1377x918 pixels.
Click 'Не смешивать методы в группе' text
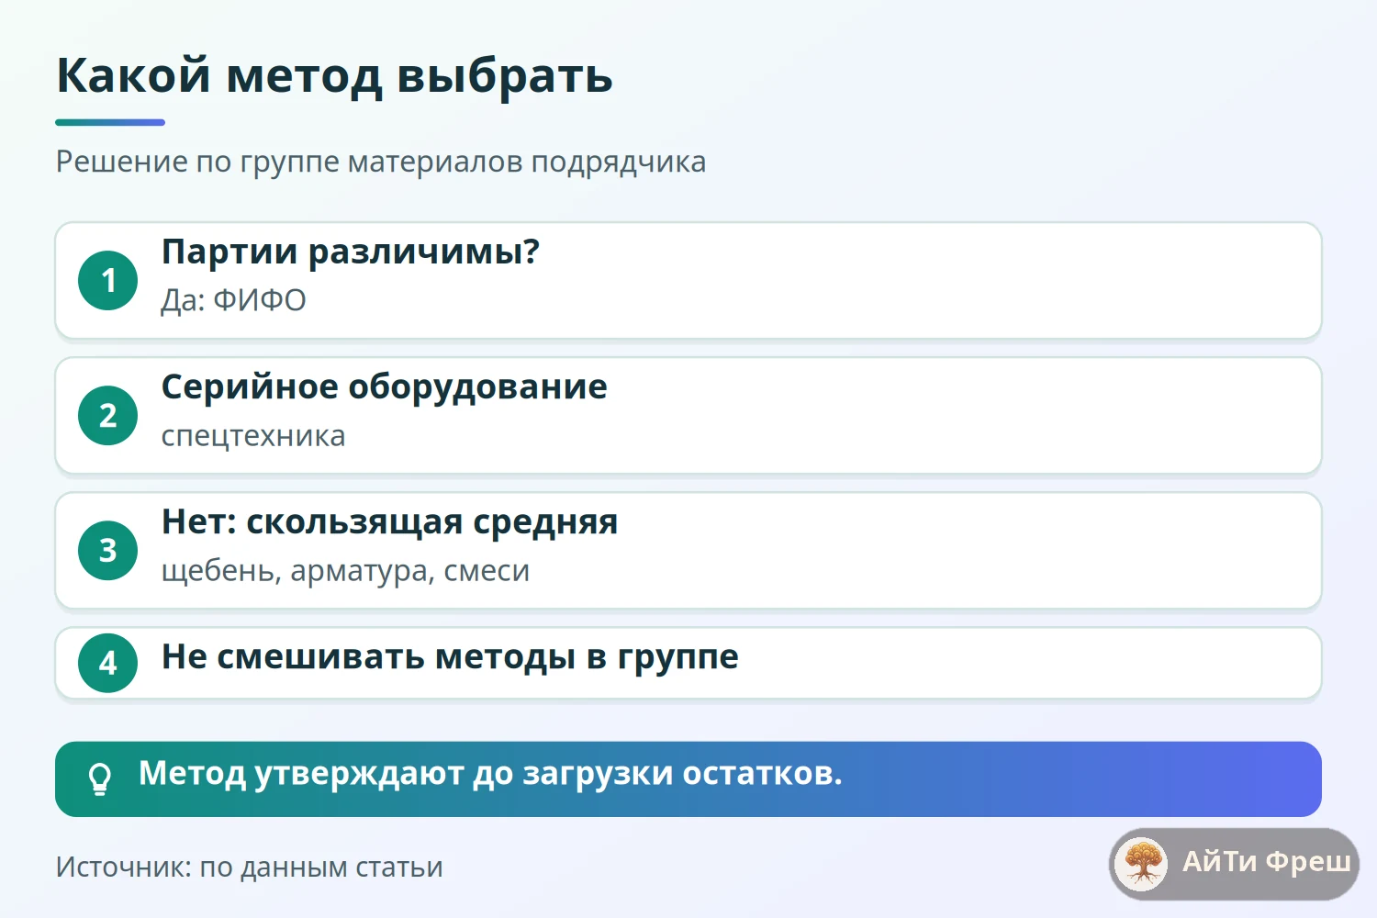450,656
